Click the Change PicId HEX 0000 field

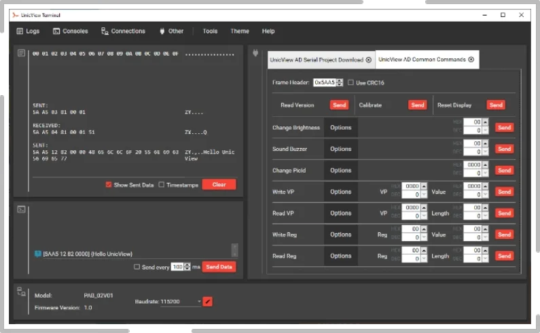click(473, 164)
